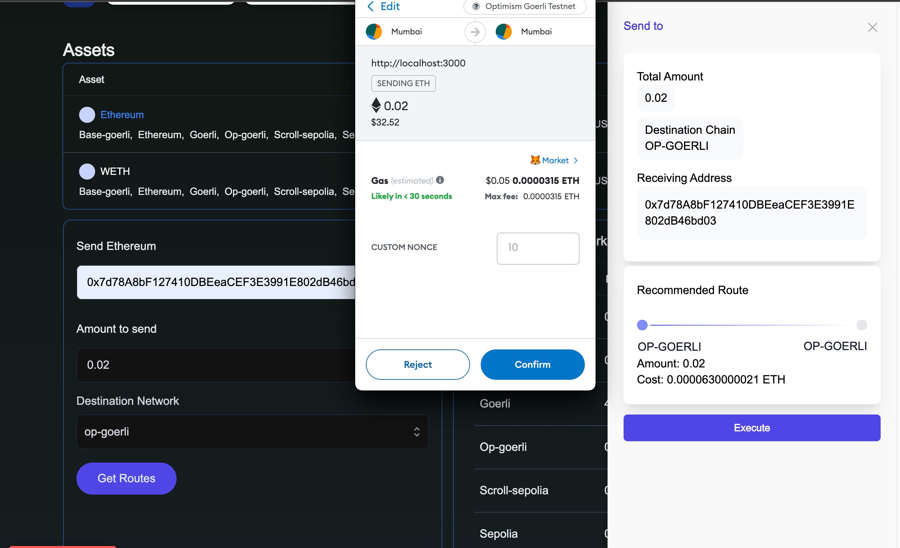Viewport: 900px width, 548px height.
Task: Select the Scroll-sepolia network row
Action: click(540, 490)
